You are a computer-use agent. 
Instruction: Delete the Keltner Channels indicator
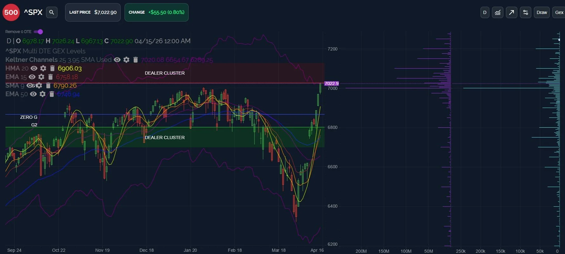coord(136,60)
